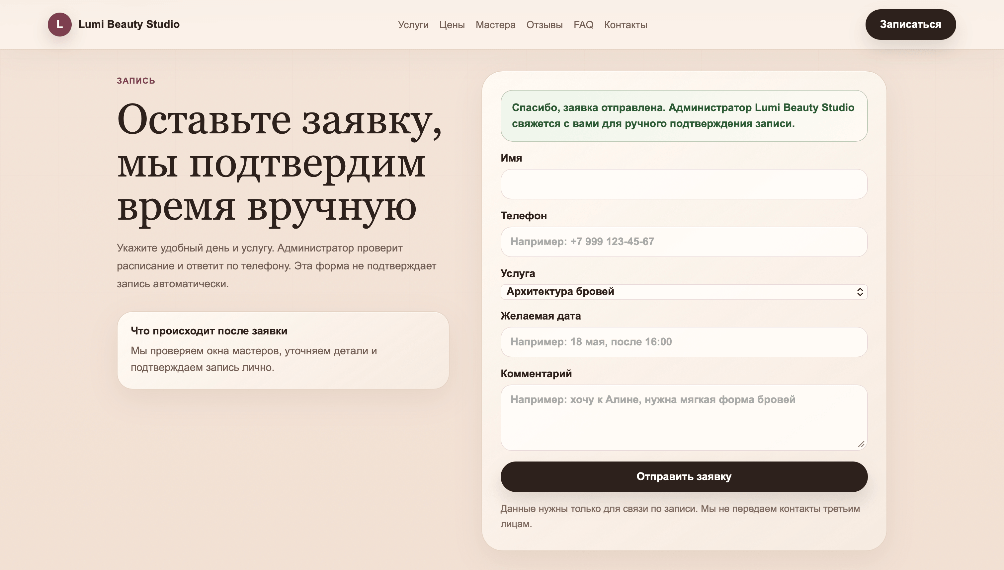1004x570 pixels.
Task: Click the Что происходит после заявки card title
Action: [x=209, y=331]
